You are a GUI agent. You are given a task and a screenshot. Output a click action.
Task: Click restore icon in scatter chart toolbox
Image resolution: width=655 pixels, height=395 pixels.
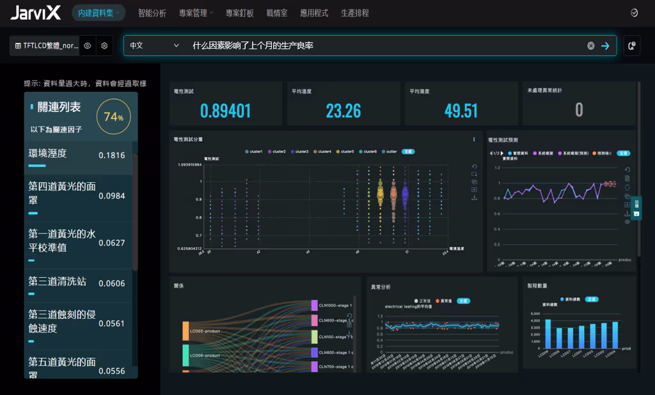474,166
